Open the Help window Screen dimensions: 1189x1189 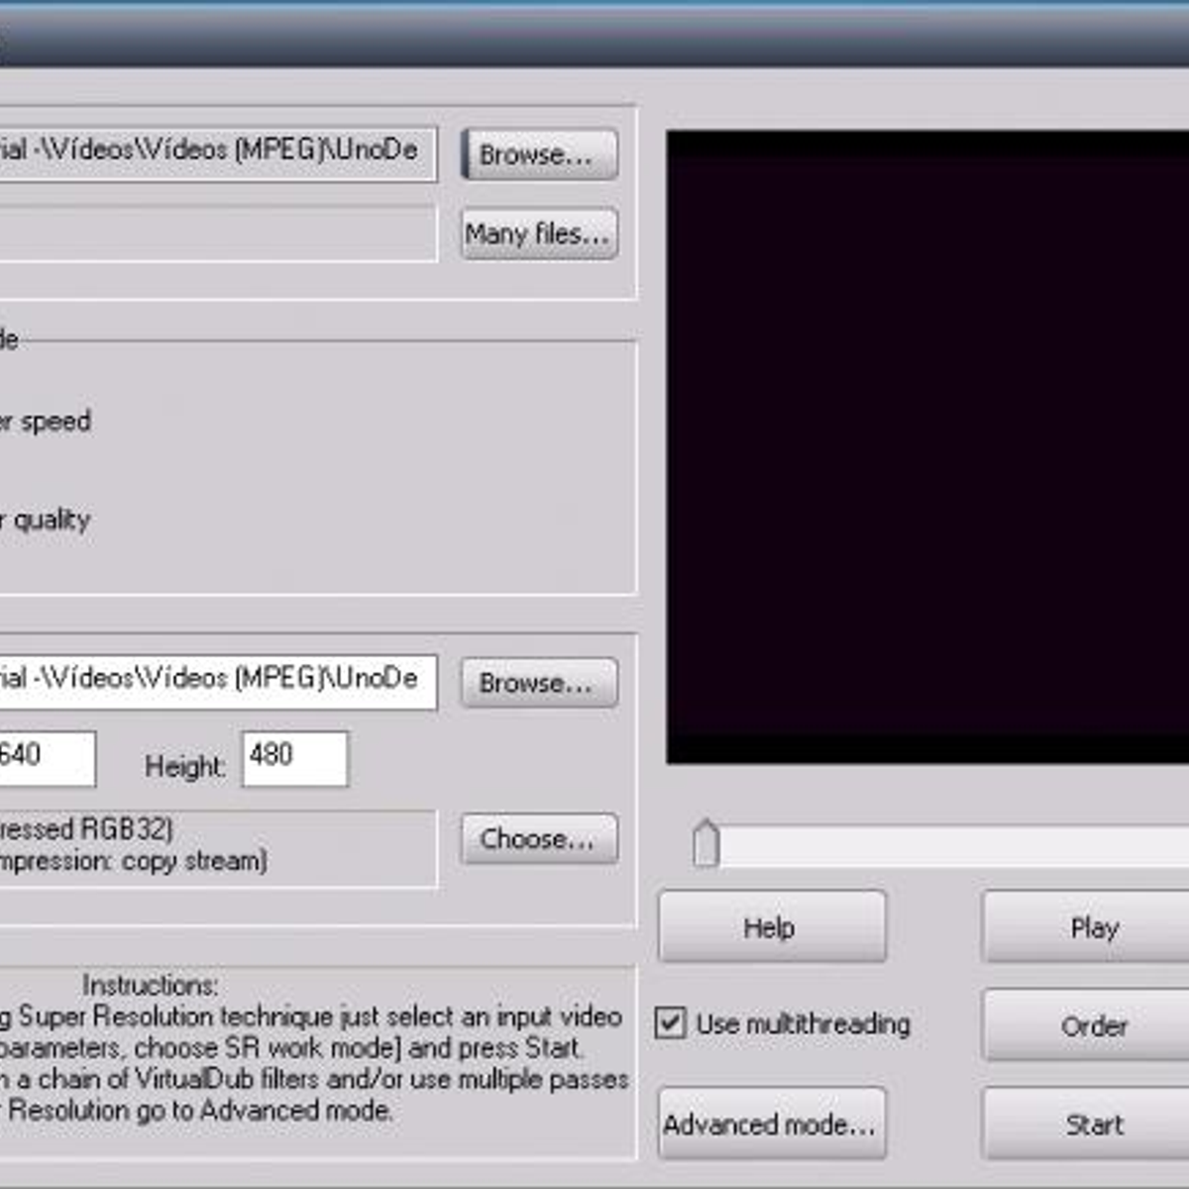tap(771, 927)
